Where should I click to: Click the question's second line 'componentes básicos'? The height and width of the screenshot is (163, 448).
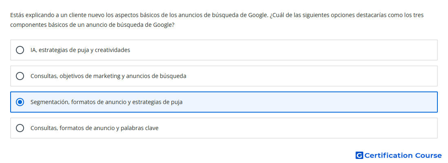(x=92, y=25)
